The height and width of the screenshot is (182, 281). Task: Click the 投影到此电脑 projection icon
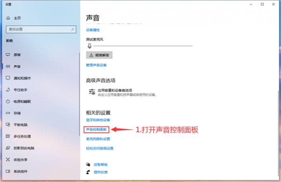[8, 148]
